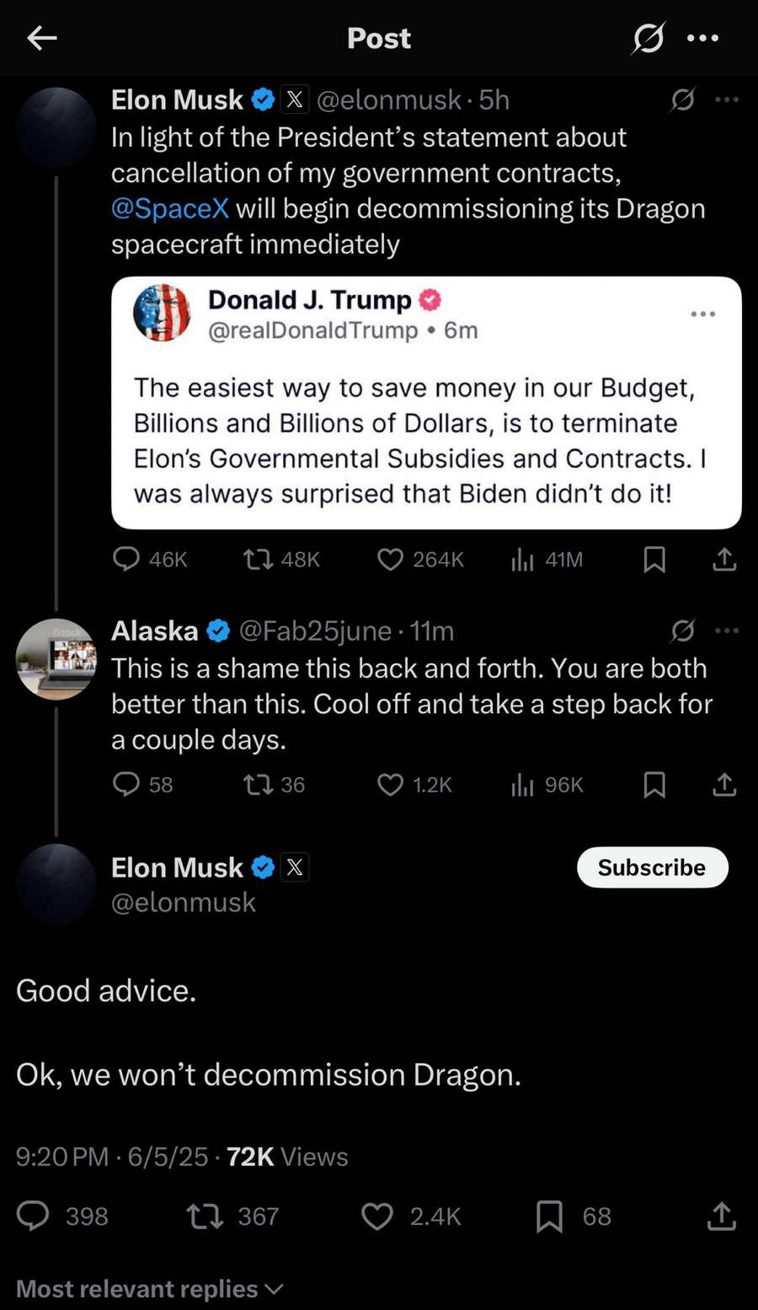Click the back arrow to leave the post
The height and width of the screenshot is (1310, 758).
[41, 38]
